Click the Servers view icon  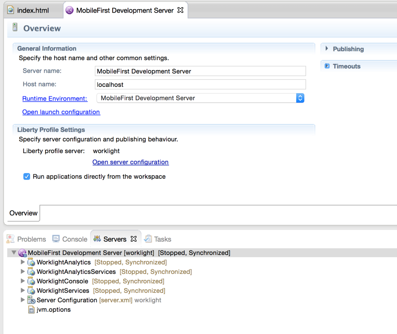coord(97,239)
